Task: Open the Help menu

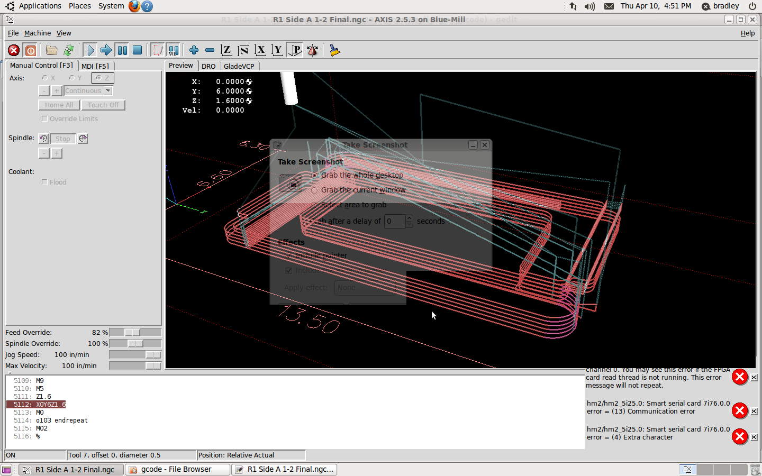Action: [x=748, y=33]
